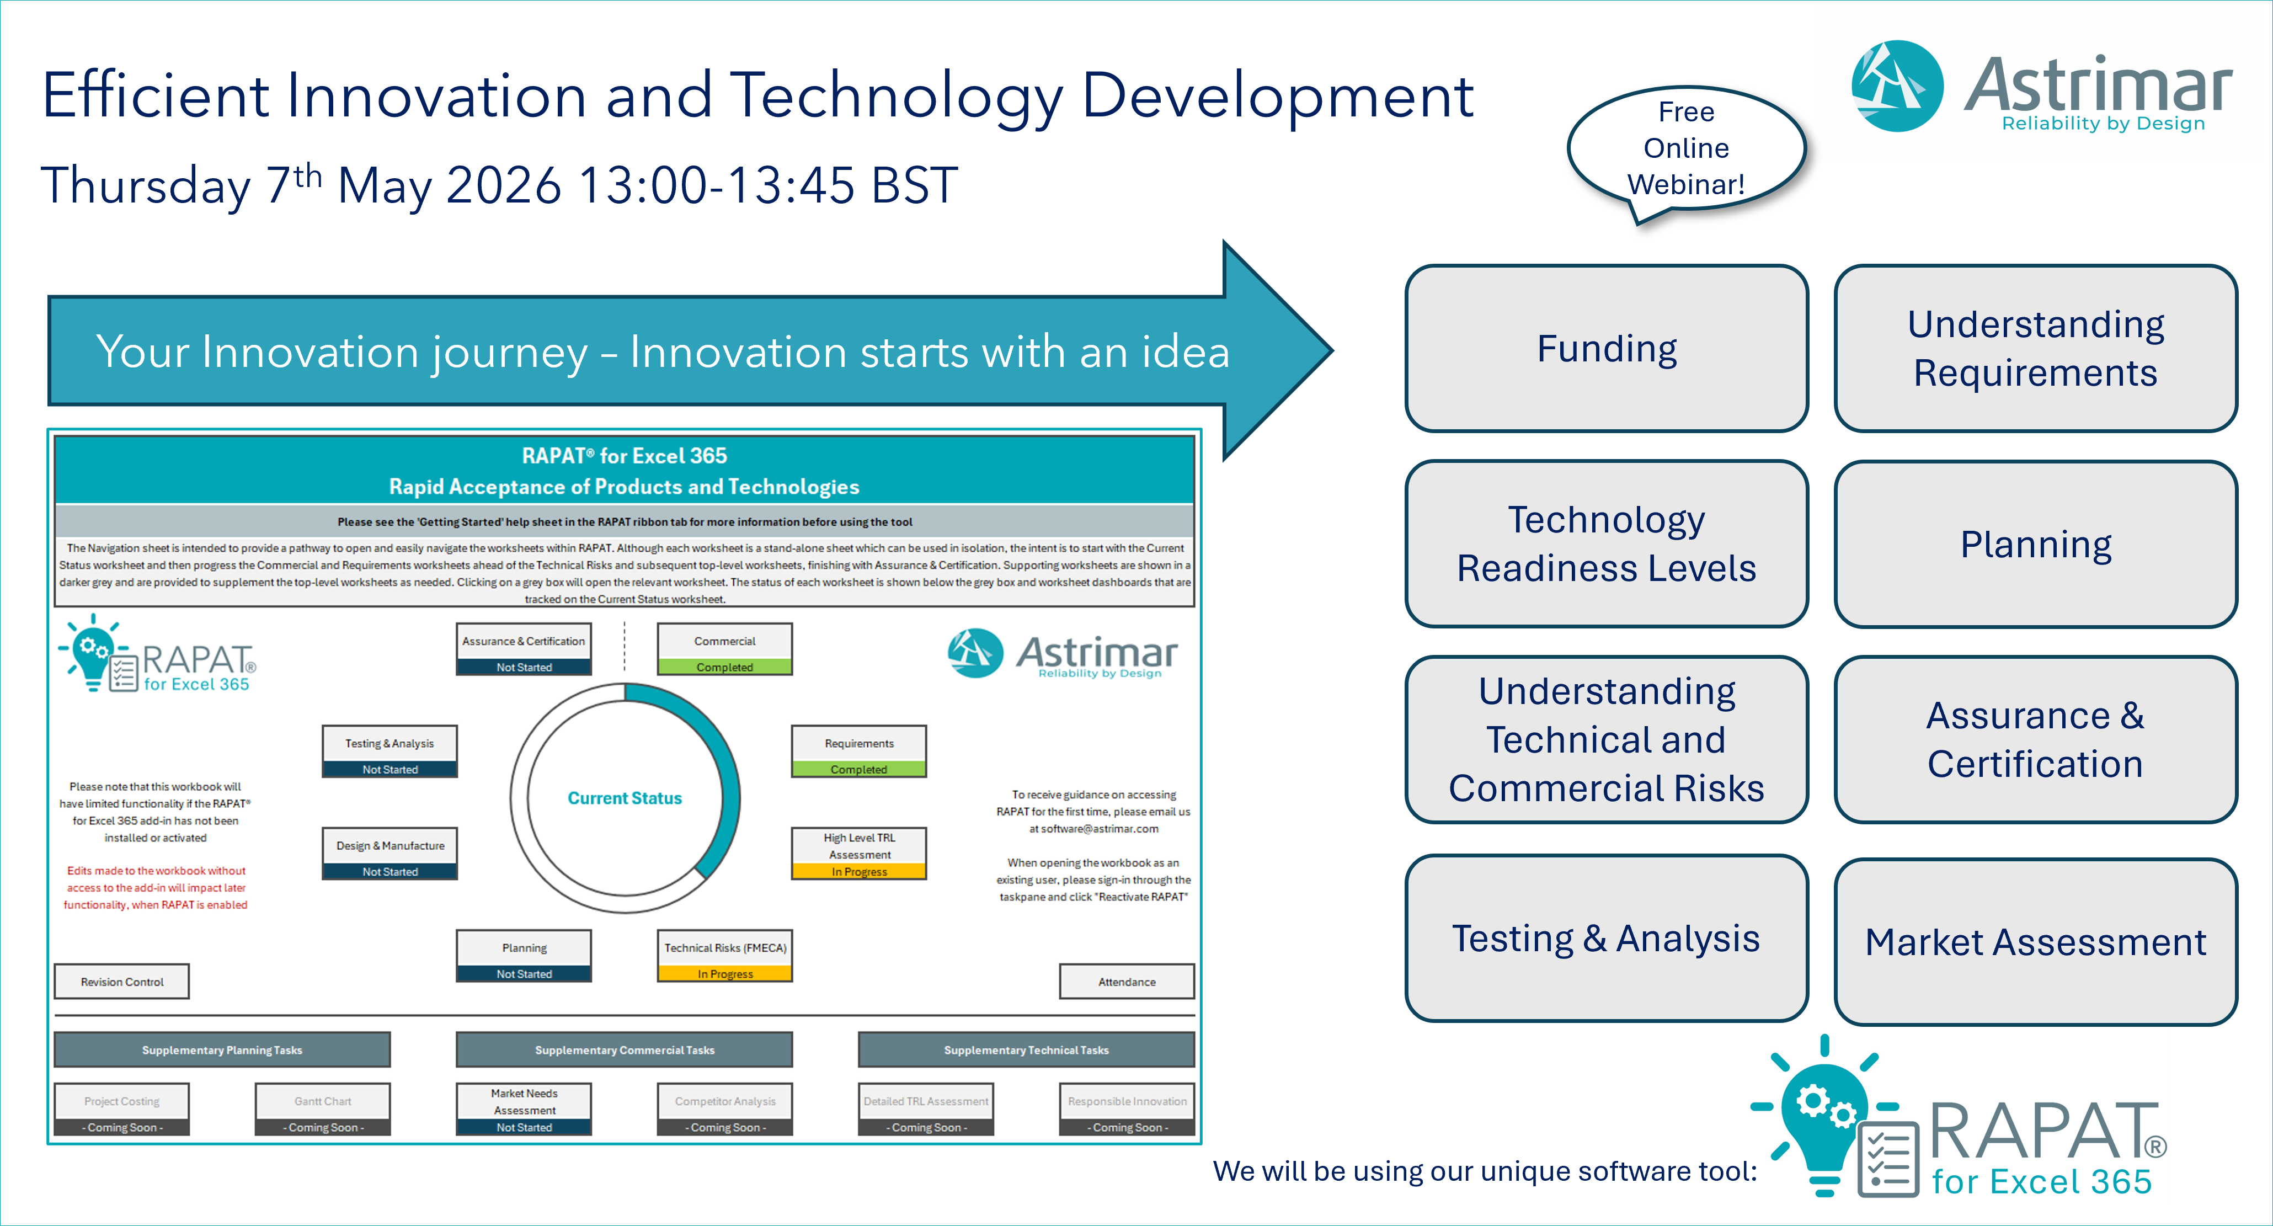
Task: Click the Supplementary Planning Tasks header
Action: pyautogui.click(x=222, y=1051)
